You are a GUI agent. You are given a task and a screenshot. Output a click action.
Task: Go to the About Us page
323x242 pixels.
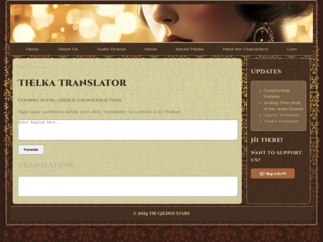click(68, 49)
